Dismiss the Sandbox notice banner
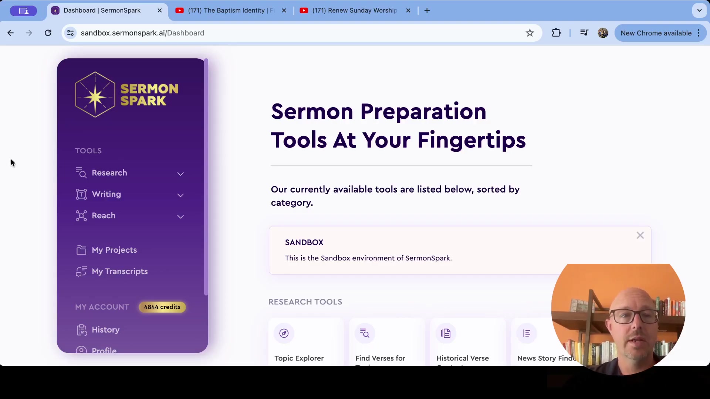Viewport: 710px width, 399px height. [640, 235]
